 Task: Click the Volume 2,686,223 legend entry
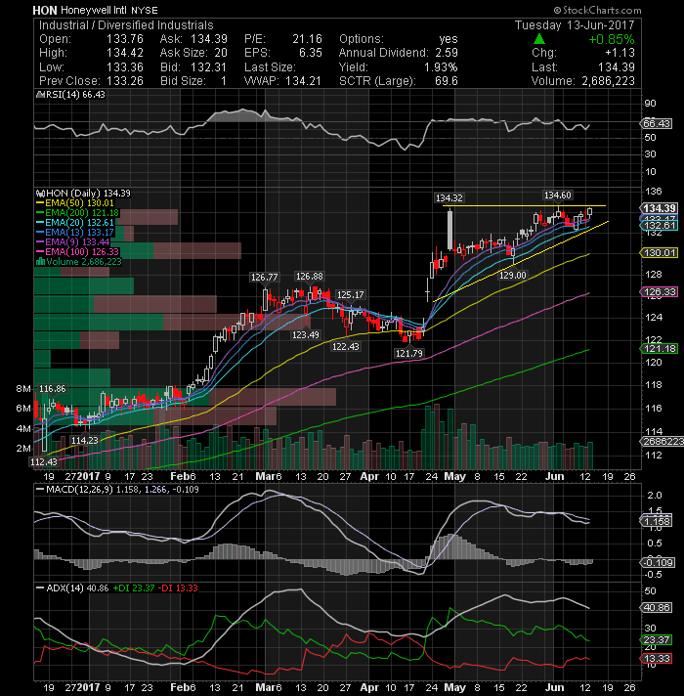[x=79, y=261]
